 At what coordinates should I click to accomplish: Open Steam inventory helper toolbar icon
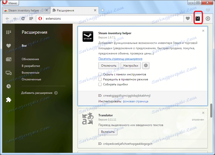coord(198,18)
